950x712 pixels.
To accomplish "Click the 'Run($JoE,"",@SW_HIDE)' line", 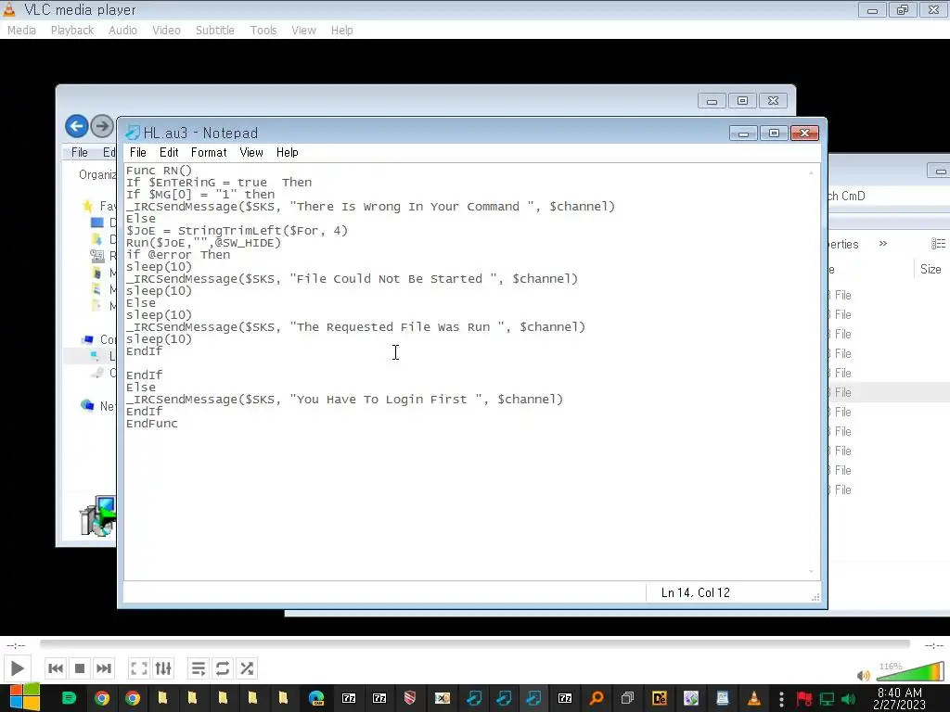I will click(203, 243).
